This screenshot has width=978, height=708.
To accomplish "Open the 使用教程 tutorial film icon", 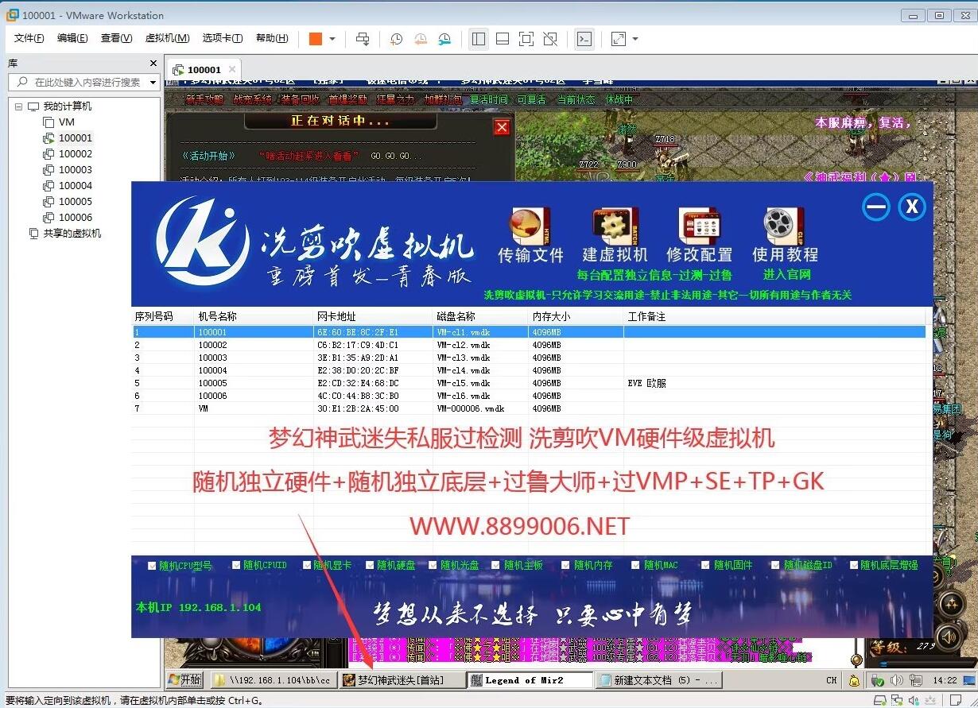I will point(785,226).
